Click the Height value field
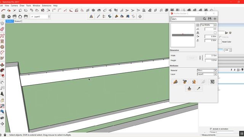Viewport: 244px width, 137px height. coord(211,60)
